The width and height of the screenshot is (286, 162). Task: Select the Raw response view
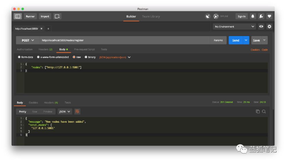tap(35, 112)
